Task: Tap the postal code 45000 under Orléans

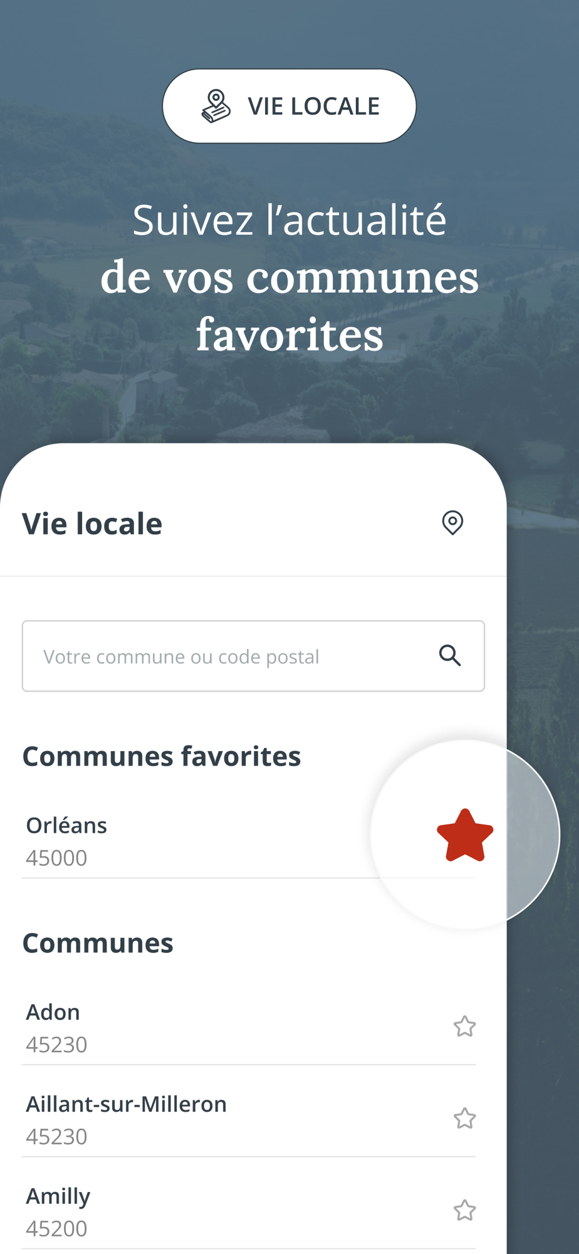Action: point(56,858)
